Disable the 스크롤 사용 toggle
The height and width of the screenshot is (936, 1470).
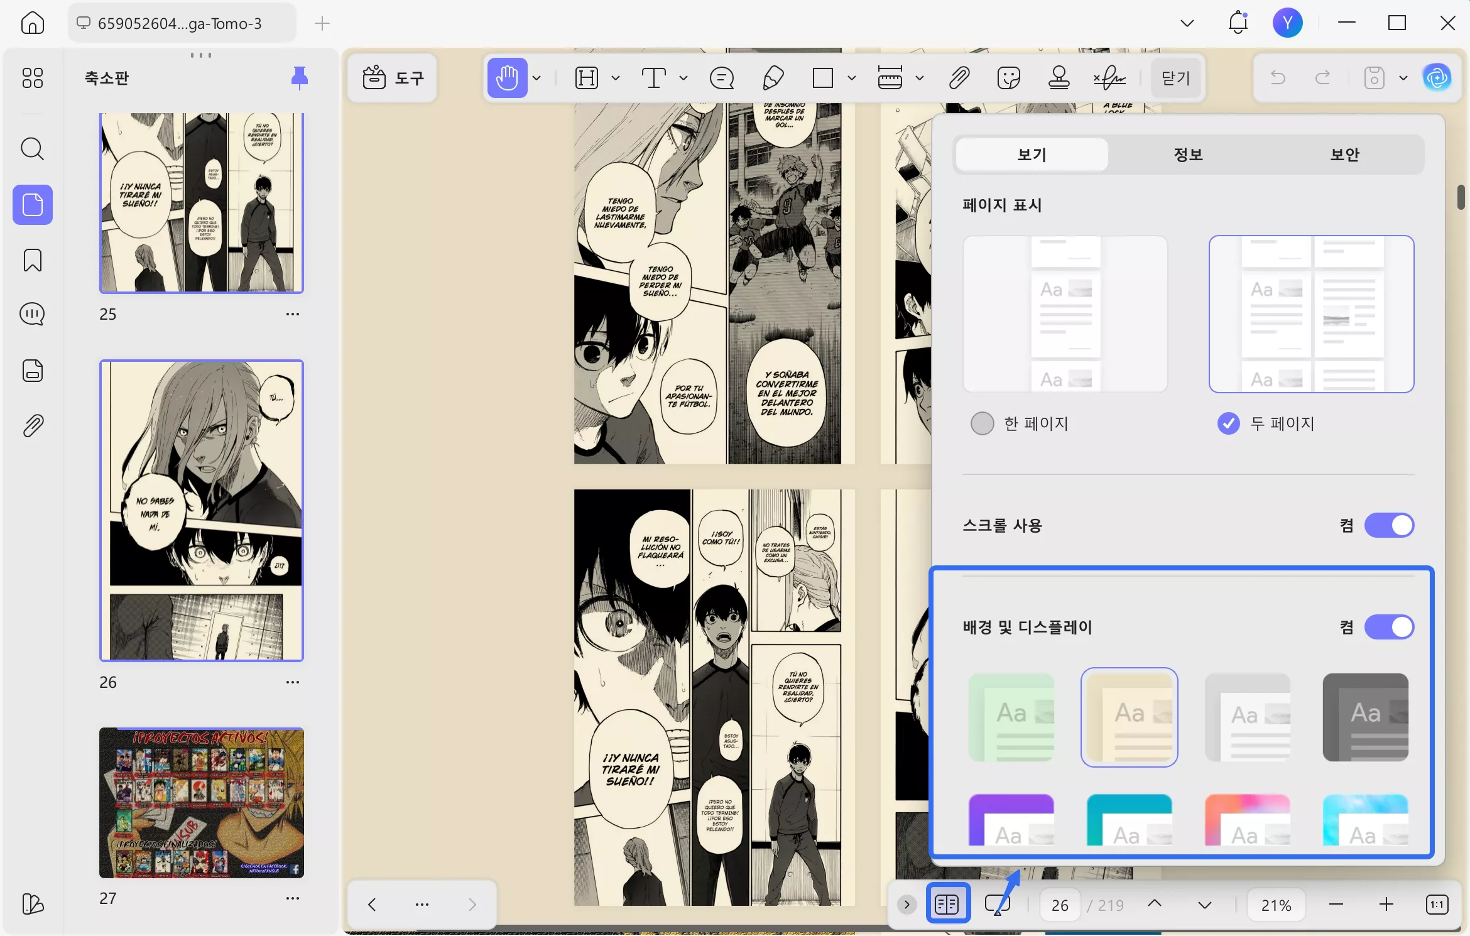pos(1390,526)
